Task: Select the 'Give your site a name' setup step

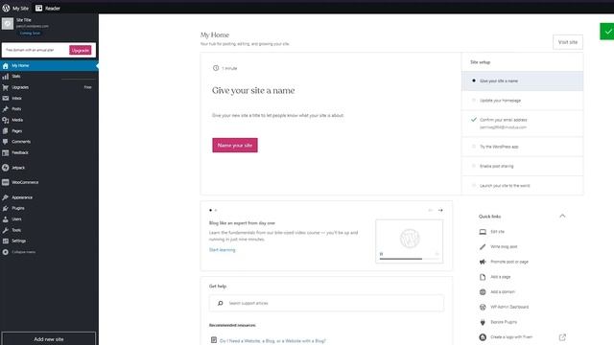Action: click(x=522, y=80)
